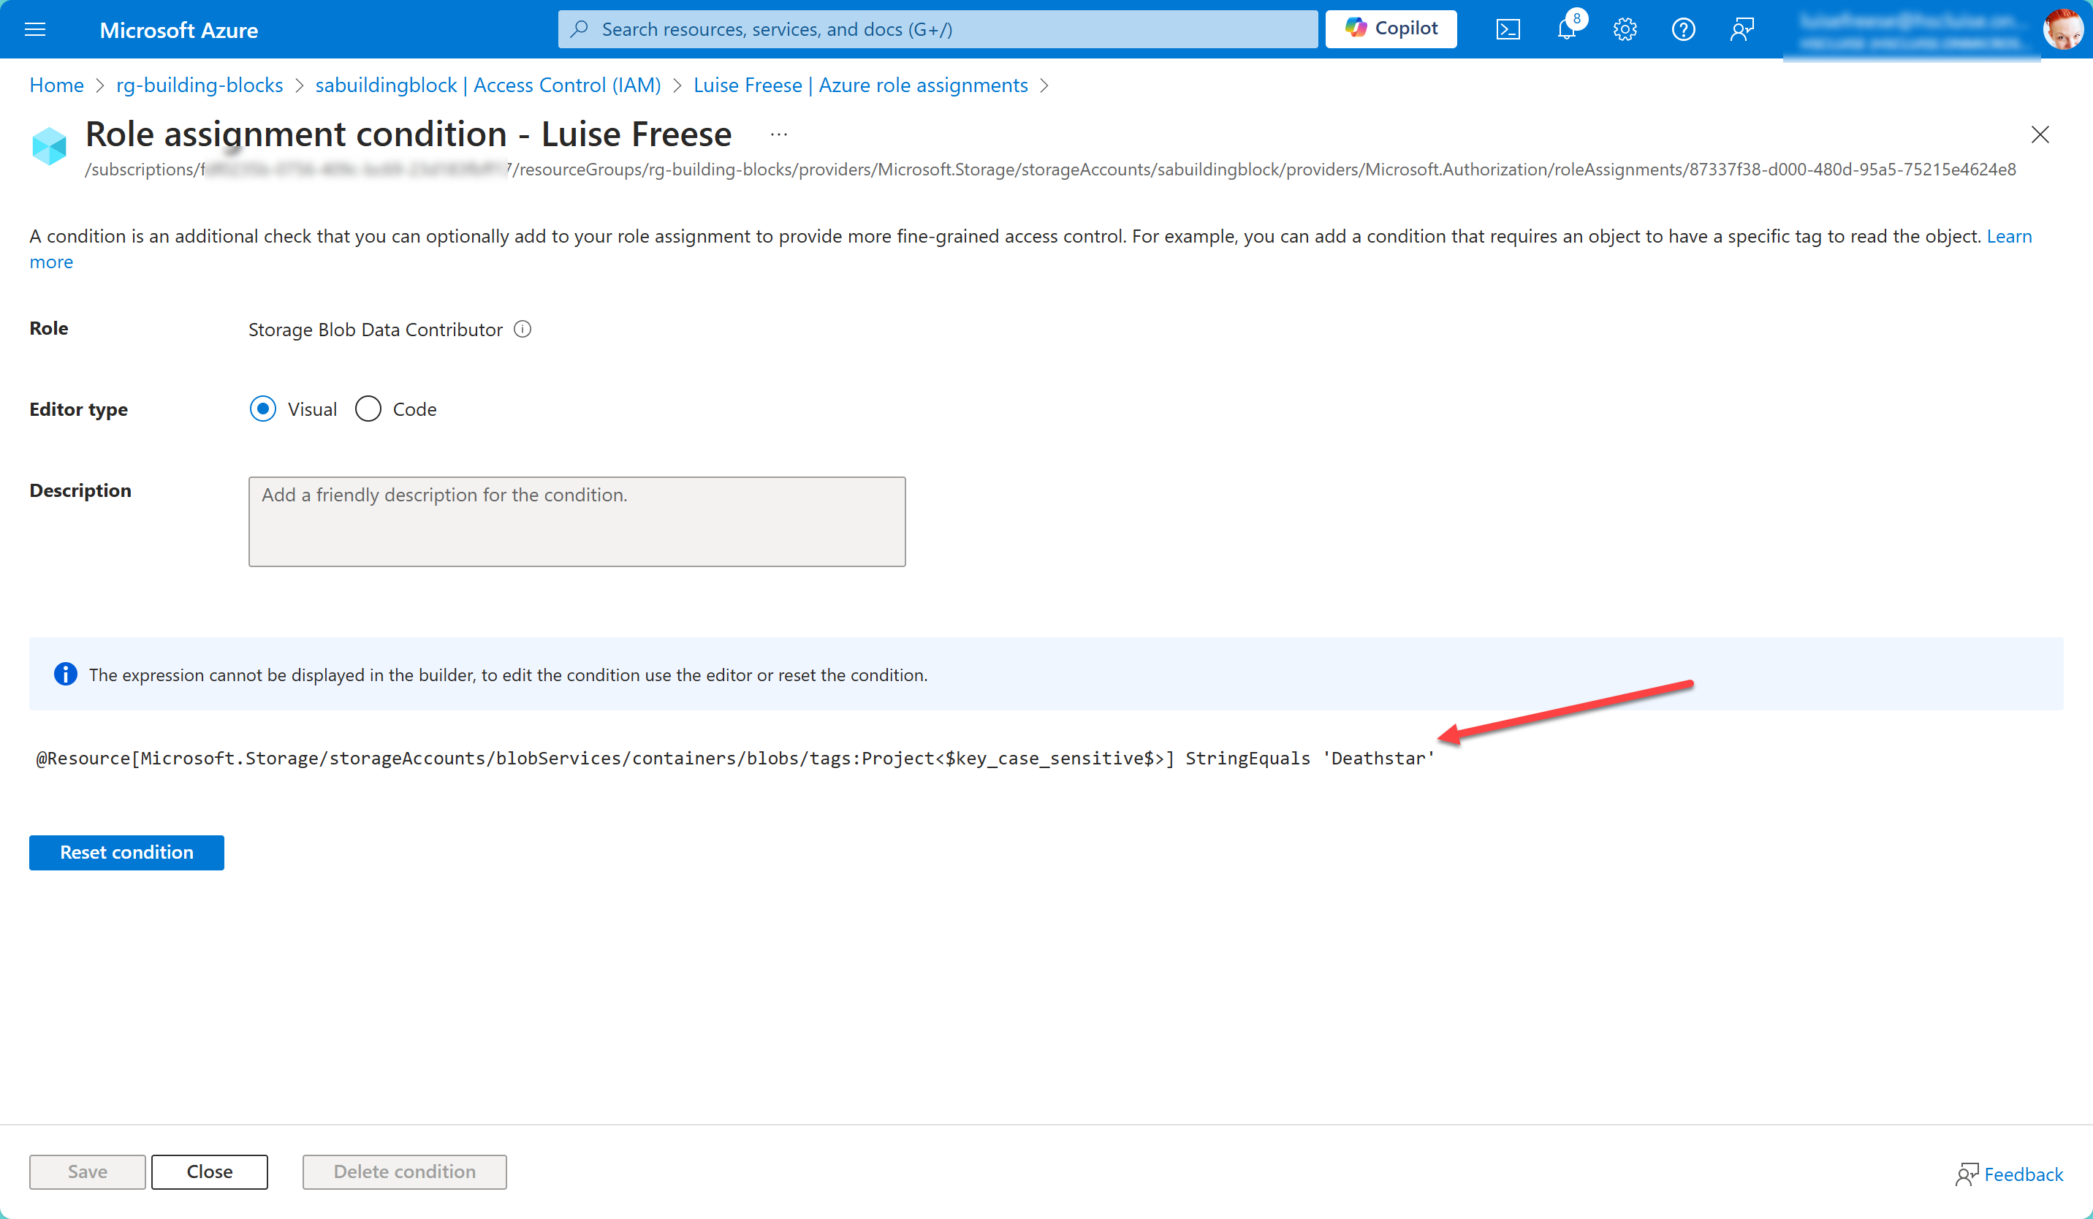The width and height of the screenshot is (2093, 1219).
Task: Click the role assignment cube icon
Action: click(x=49, y=146)
